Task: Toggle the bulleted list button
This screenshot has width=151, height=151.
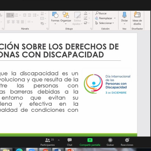Action: click(10, 15)
